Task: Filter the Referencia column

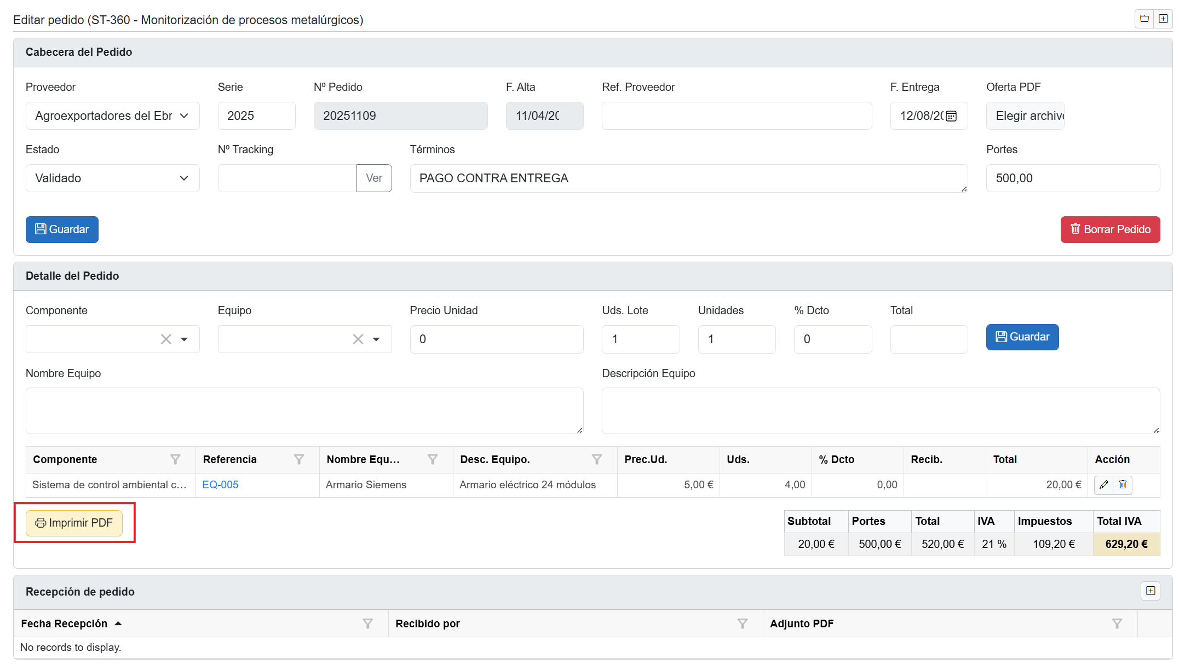Action: point(299,460)
